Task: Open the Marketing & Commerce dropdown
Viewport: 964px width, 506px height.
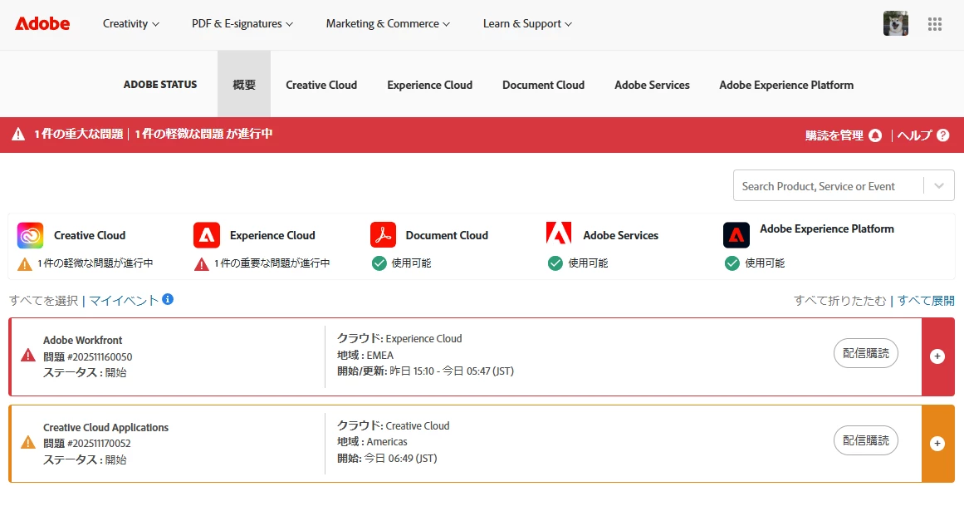Action: [388, 24]
